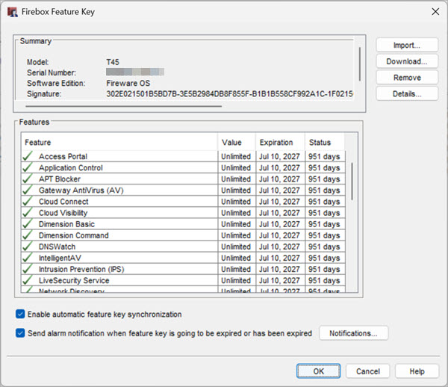The height and width of the screenshot is (387, 448).
Task: Toggle the alarm notification on expiration checkbox
Action: (20, 333)
